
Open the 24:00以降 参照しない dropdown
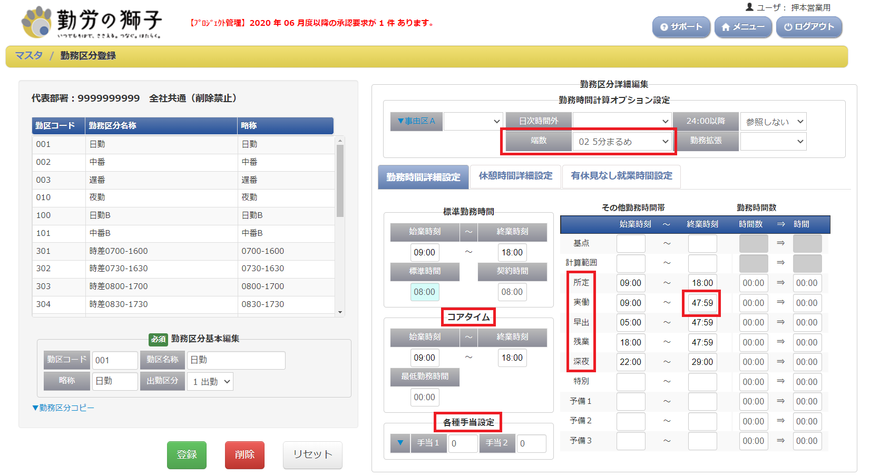tap(773, 122)
